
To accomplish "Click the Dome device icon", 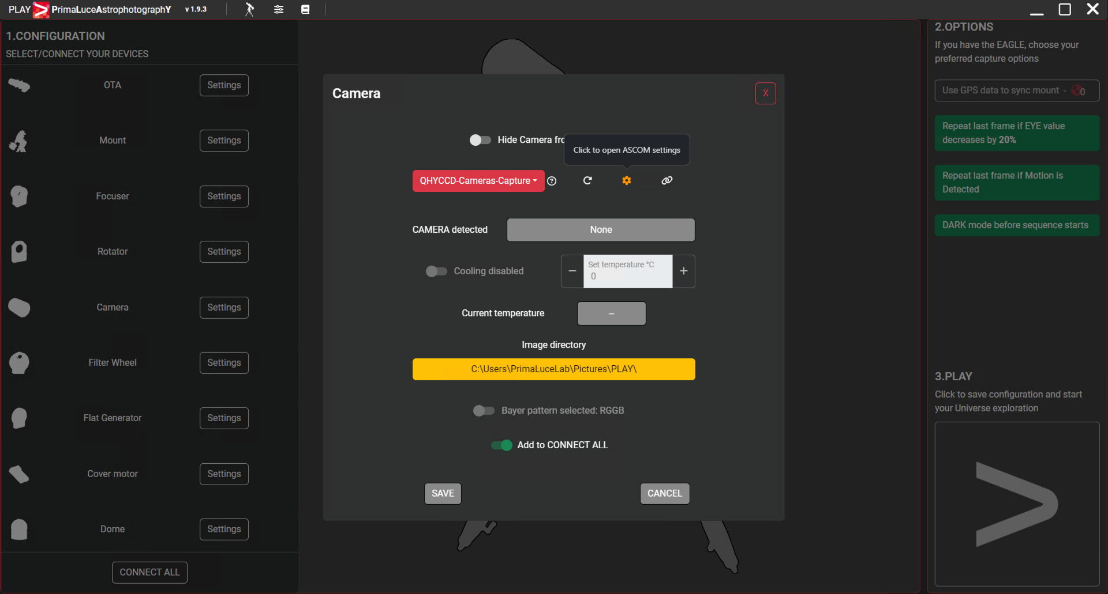I will (x=19, y=529).
